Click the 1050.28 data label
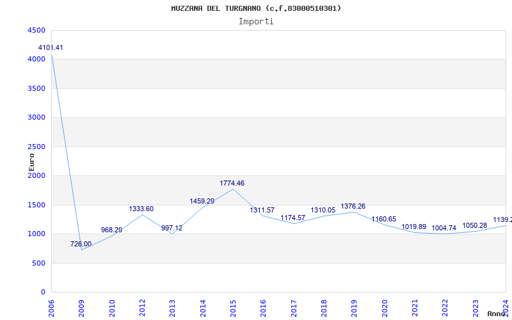Viewport: 512px width, 320px height. pyautogui.click(x=475, y=226)
